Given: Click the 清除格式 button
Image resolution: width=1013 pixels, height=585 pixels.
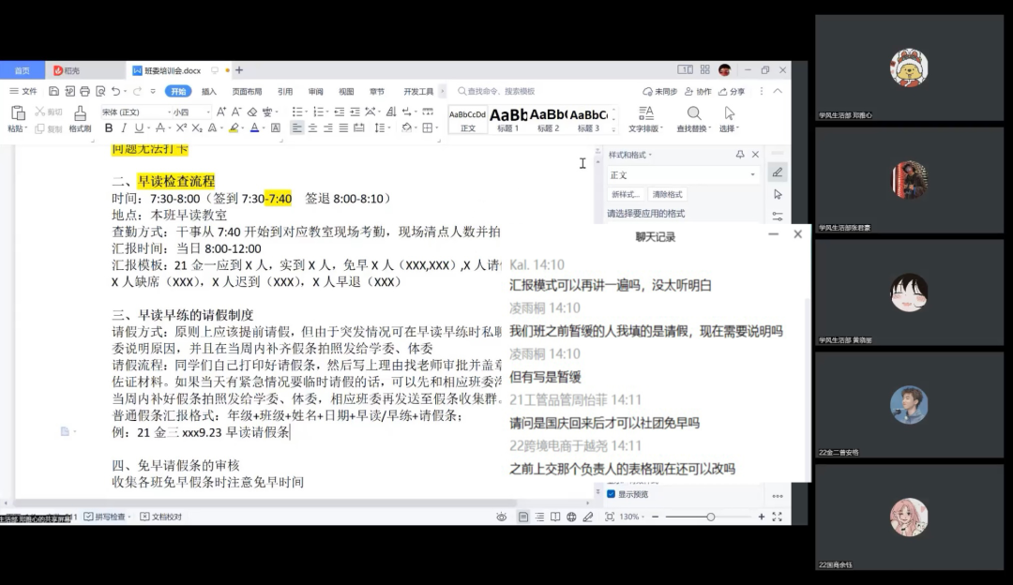Looking at the screenshot, I should pos(668,195).
